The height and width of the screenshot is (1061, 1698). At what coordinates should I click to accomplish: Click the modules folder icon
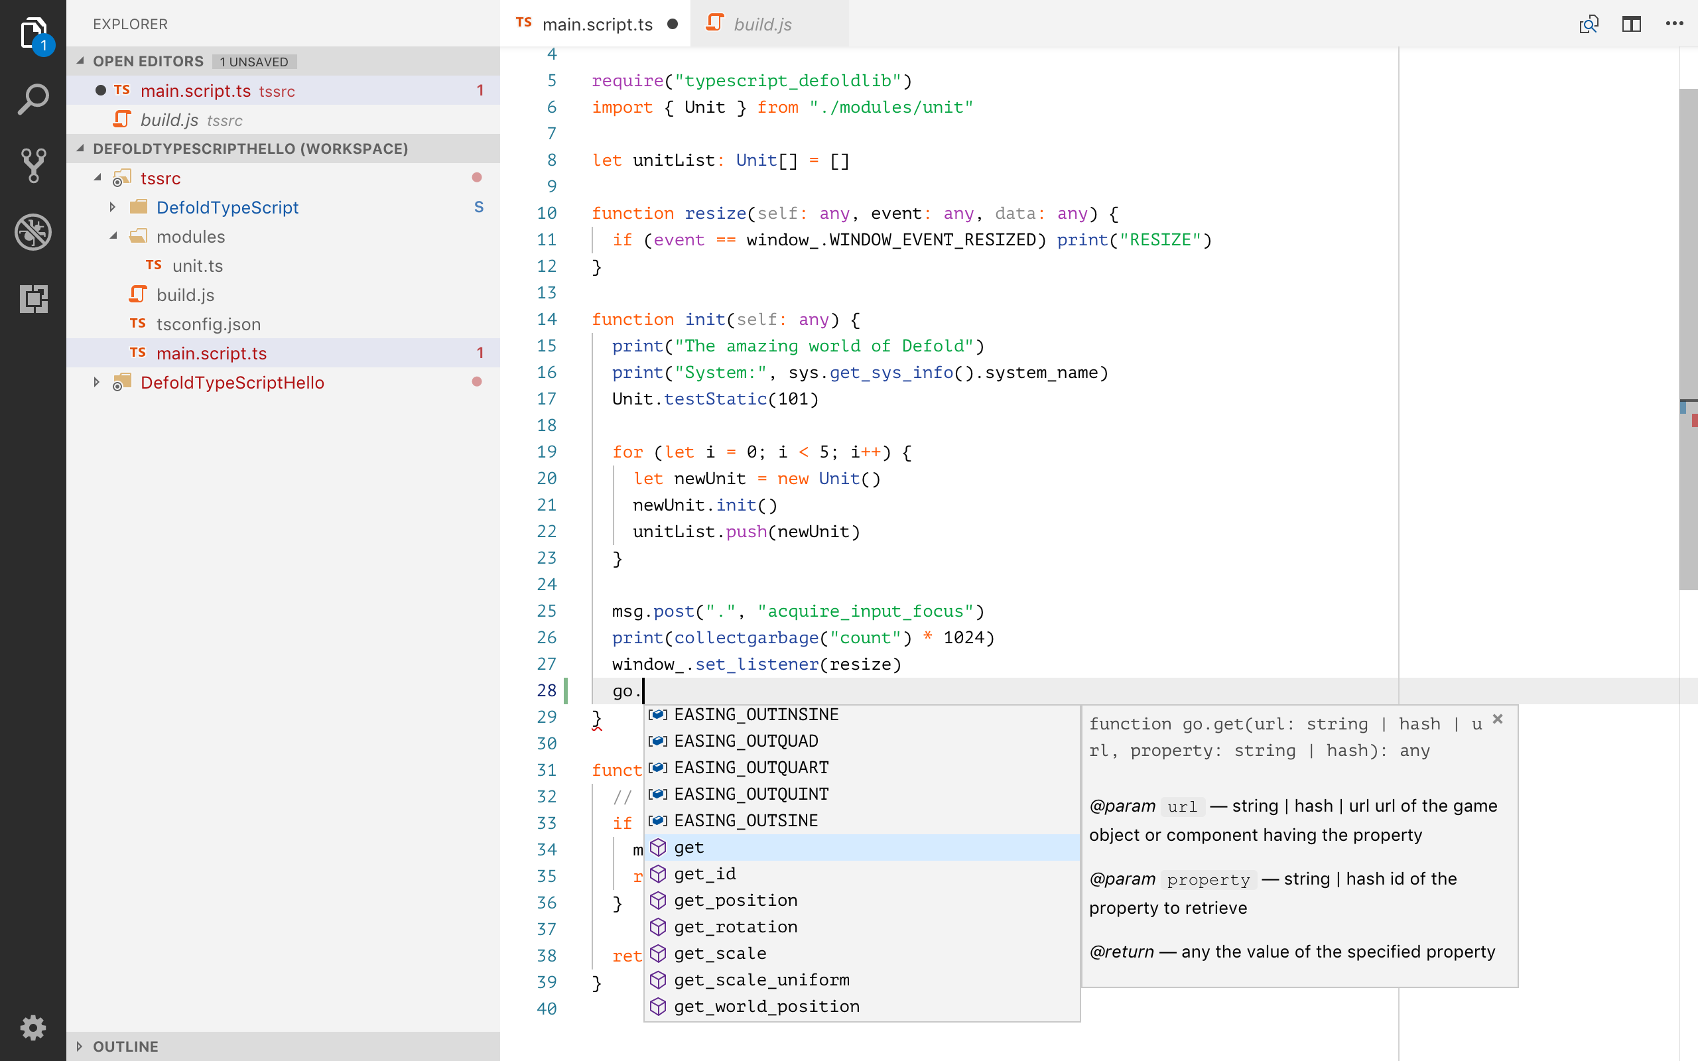138,236
